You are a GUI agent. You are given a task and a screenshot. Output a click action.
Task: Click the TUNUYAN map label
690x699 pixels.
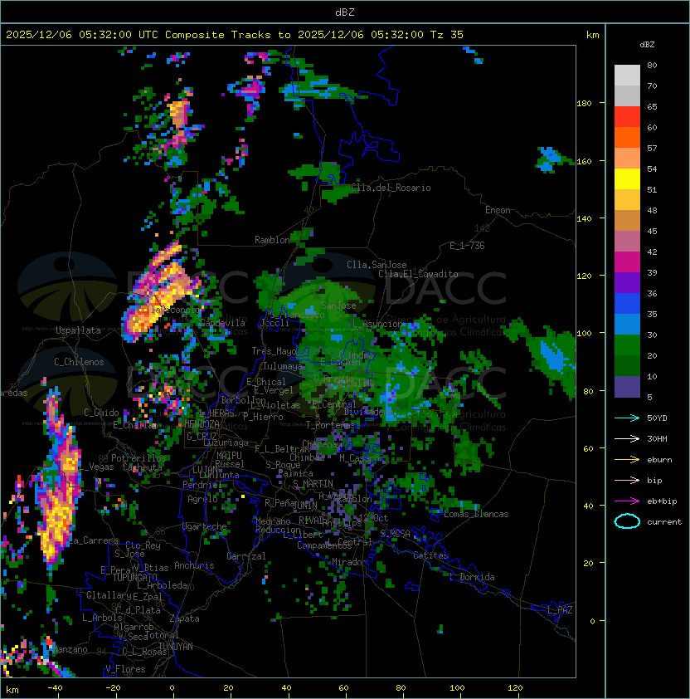coord(176,647)
